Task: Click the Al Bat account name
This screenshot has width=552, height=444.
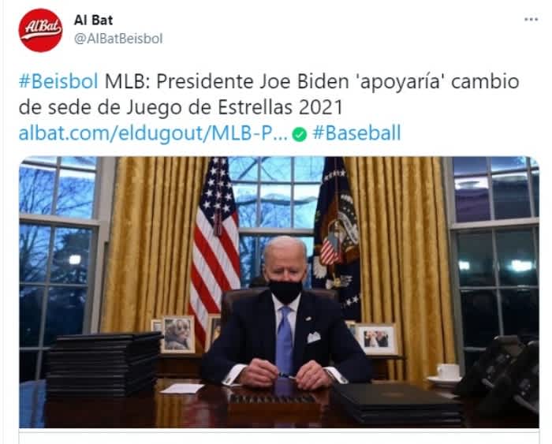Action: (x=93, y=20)
